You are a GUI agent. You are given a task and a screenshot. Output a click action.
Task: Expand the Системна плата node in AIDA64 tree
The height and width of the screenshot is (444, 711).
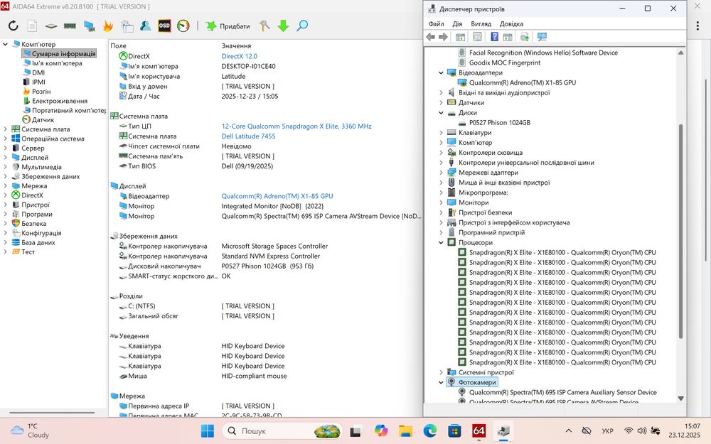point(6,129)
